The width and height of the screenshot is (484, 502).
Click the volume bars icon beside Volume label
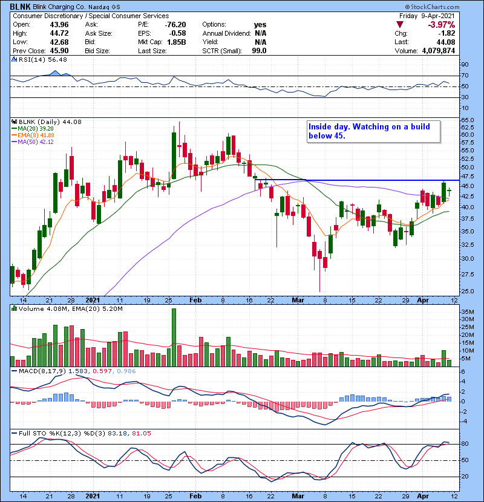pyautogui.click(x=15, y=309)
